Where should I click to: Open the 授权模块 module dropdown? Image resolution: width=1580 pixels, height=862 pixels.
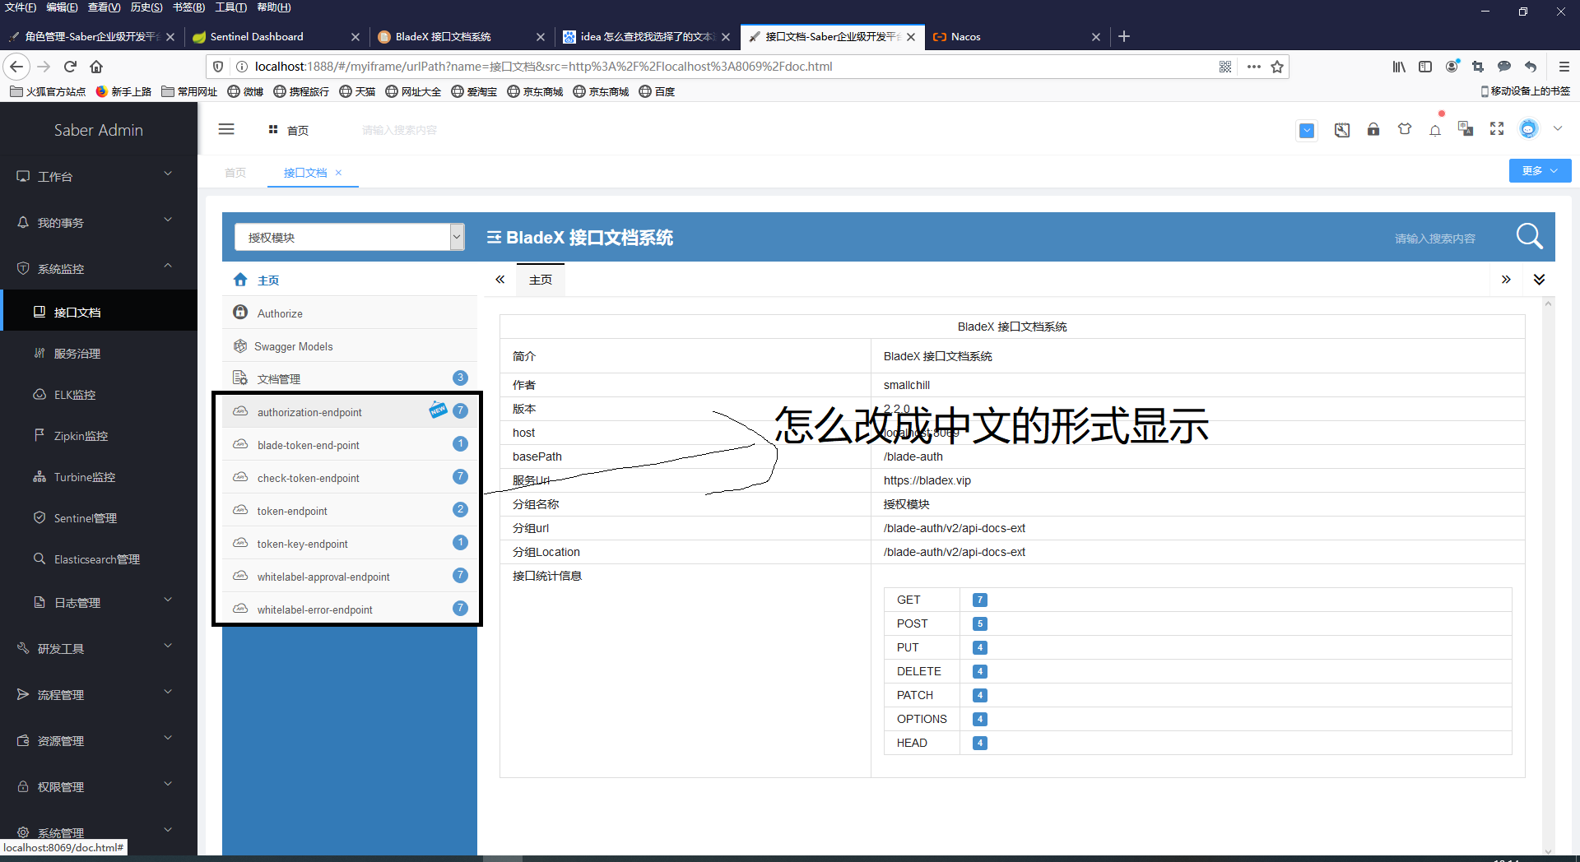pyautogui.click(x=350, y=237)
